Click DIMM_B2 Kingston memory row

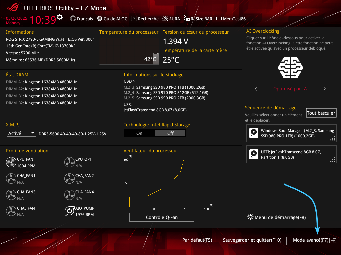click(41, 103)
